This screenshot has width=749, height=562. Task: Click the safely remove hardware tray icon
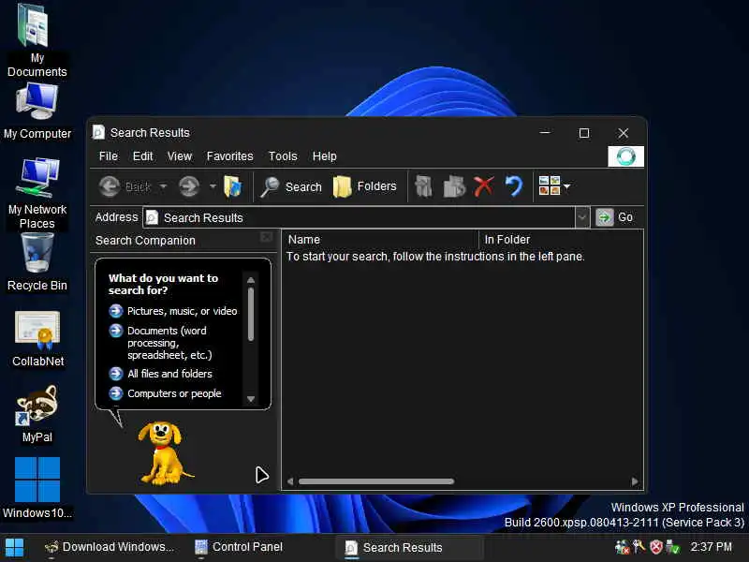[672, 547]
